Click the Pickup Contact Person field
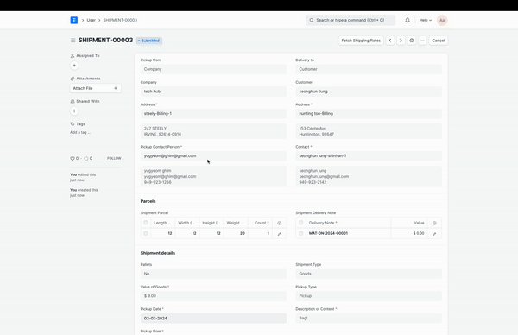 coord(213,155)
